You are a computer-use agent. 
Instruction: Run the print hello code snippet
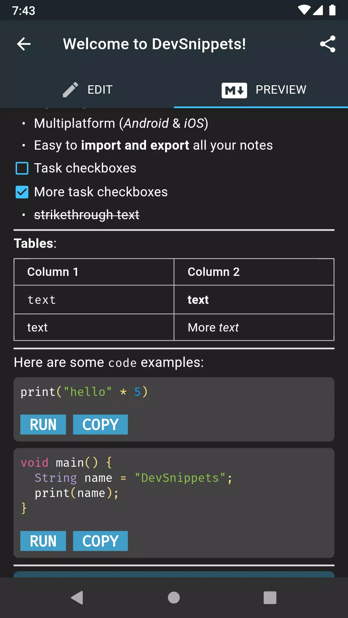pos(43,425)
